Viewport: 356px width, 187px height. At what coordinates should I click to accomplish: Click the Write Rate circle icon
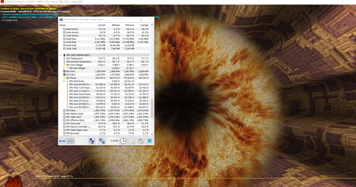pos(64,42)
